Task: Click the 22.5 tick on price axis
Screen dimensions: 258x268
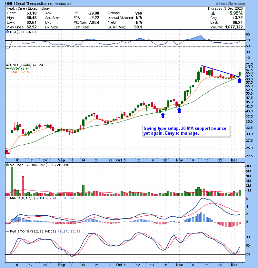Action: click(249, 156)
